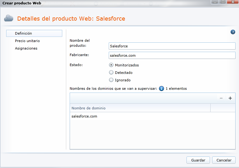The image size is (239, 168).
Task: Focus the Nombre del producto field
Action: [x=172, y=46]
